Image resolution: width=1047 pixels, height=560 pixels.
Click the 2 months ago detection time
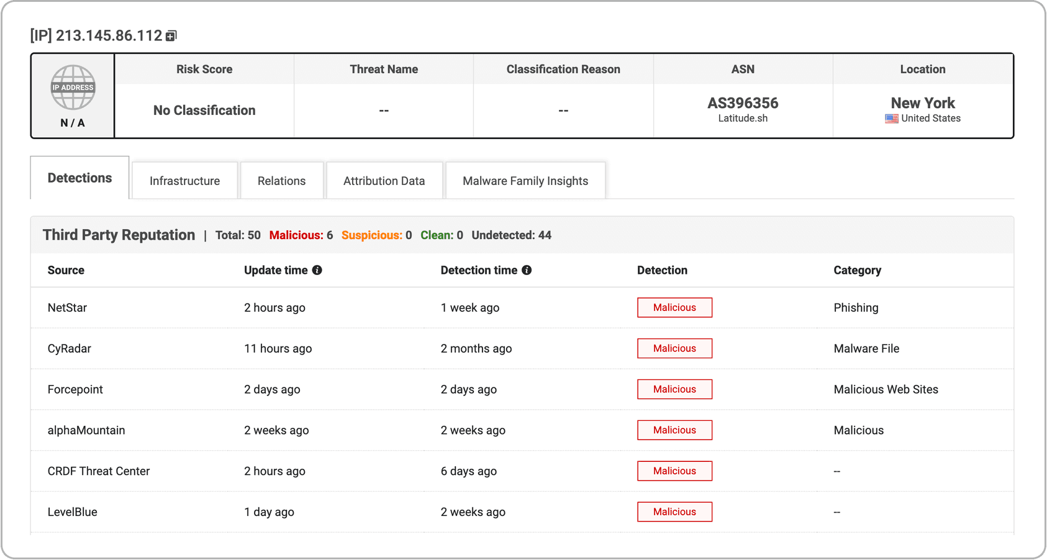[x=476, y=348]
